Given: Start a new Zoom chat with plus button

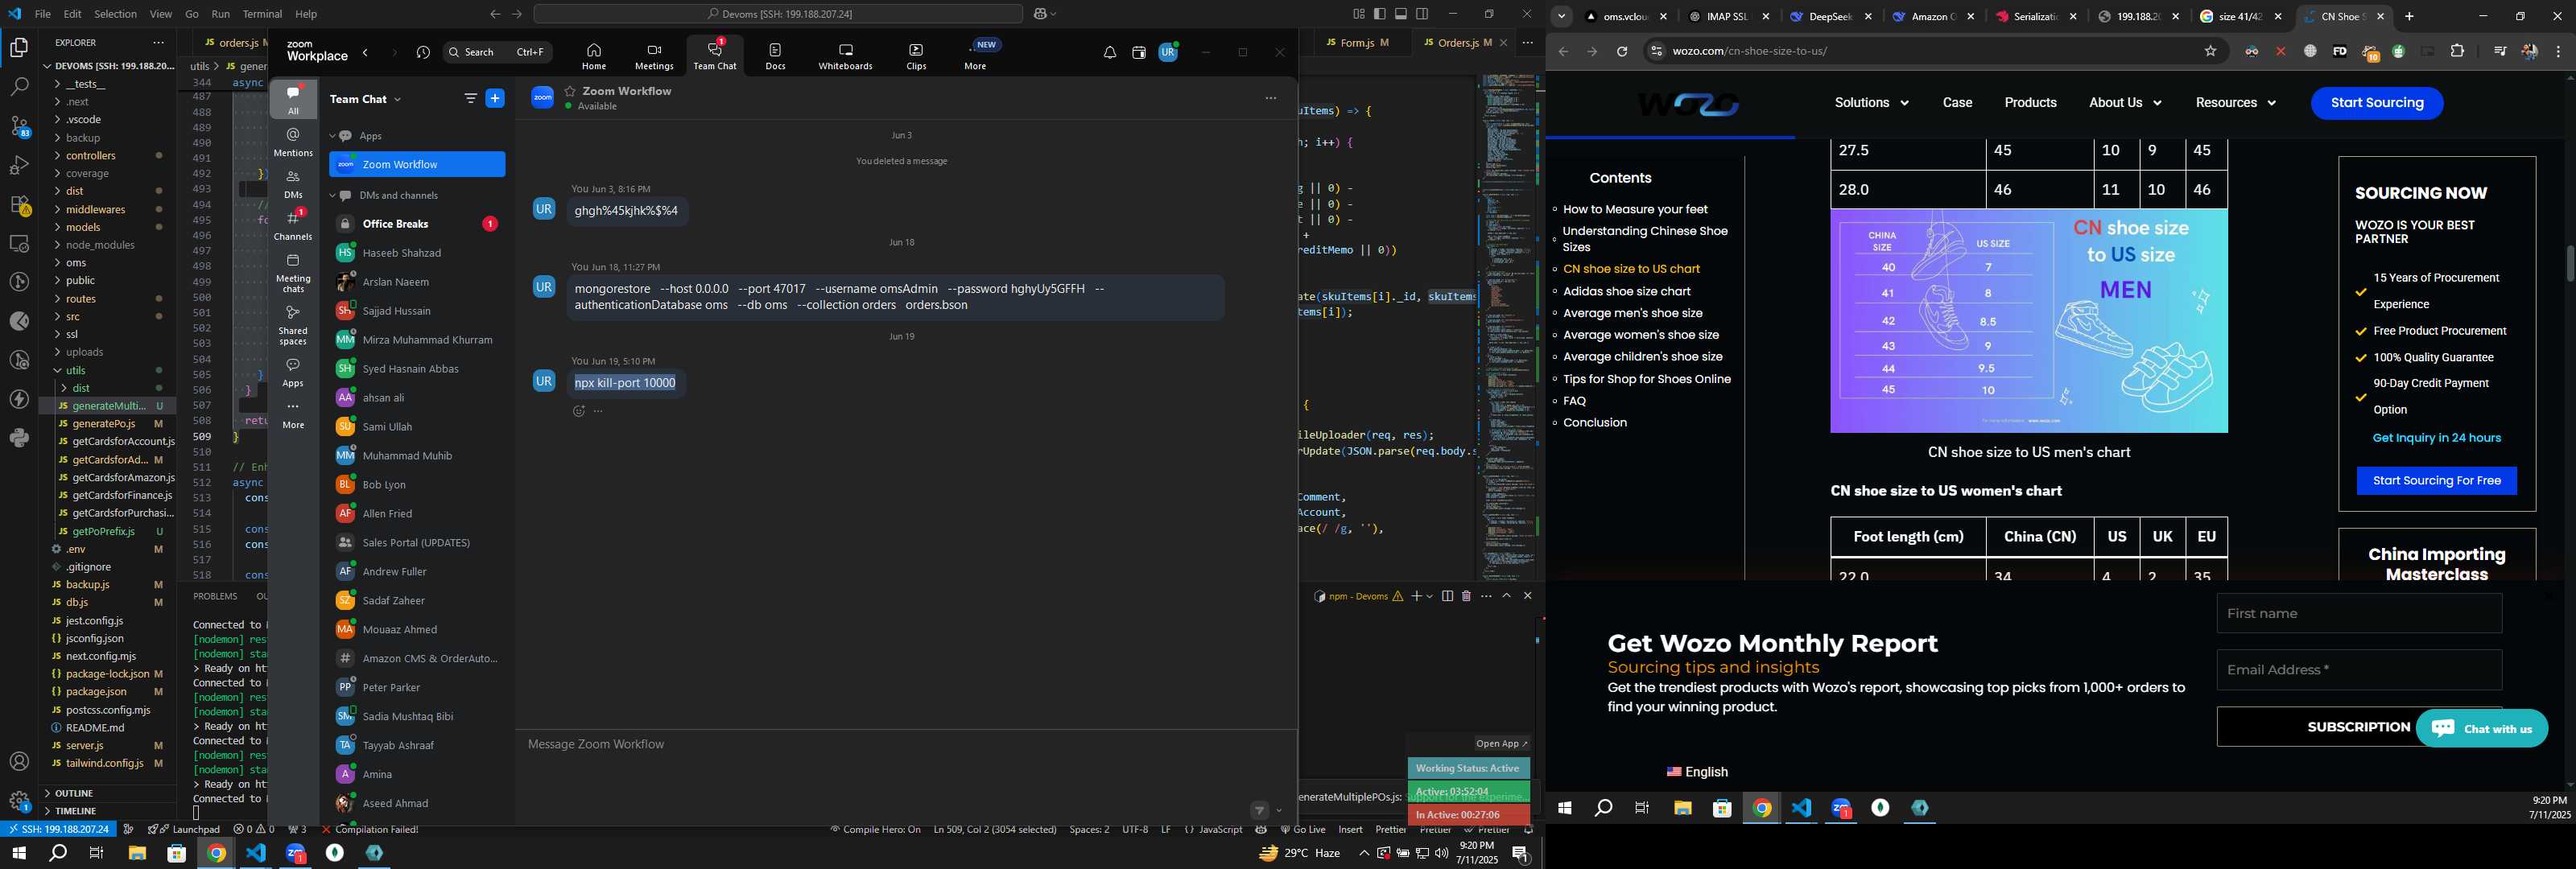Looking at the screenshot, I should tap(495, 98).
